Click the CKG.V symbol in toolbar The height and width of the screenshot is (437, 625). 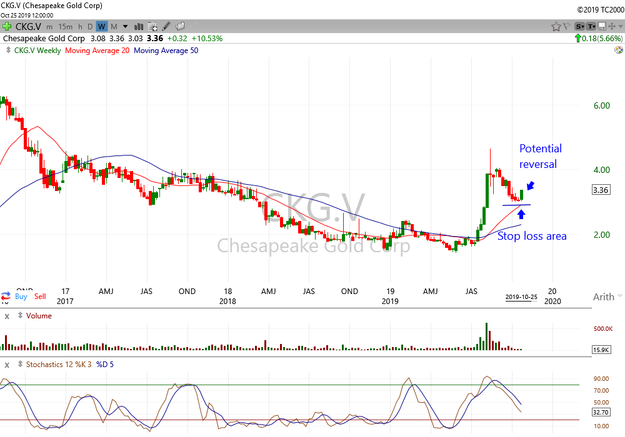point(28,27)
